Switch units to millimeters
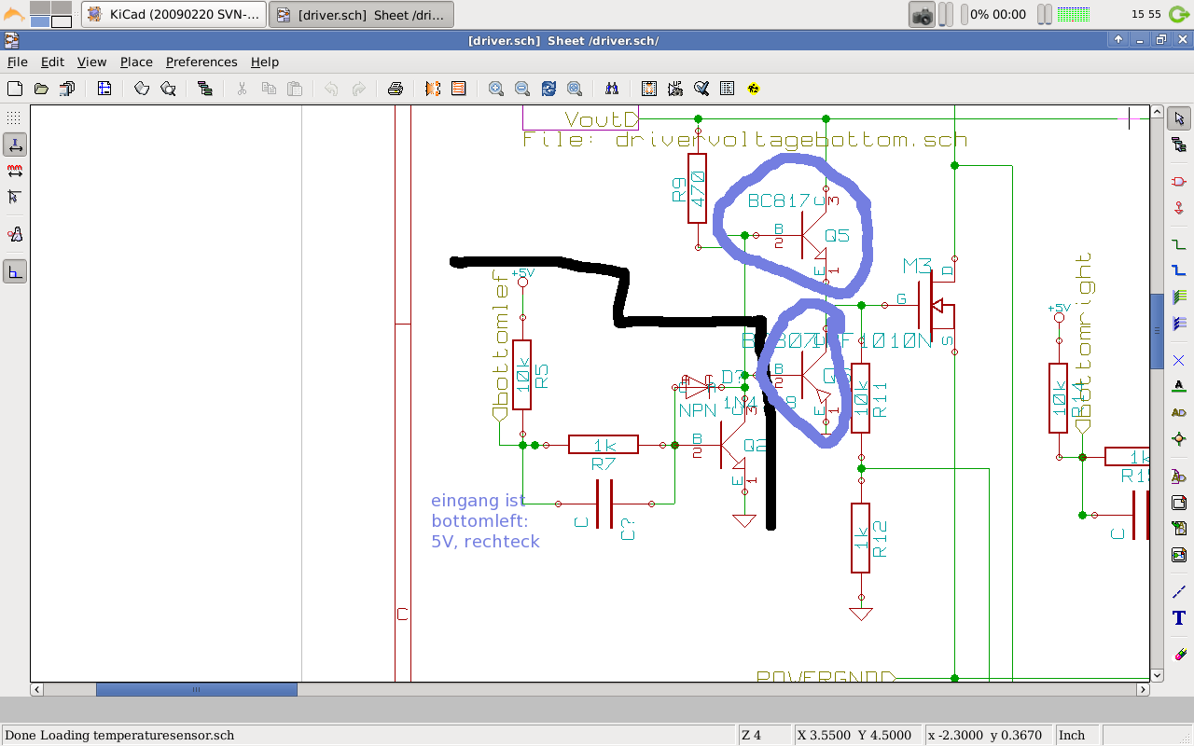This screenshot has width=1194, height=746. coord(14,171)
